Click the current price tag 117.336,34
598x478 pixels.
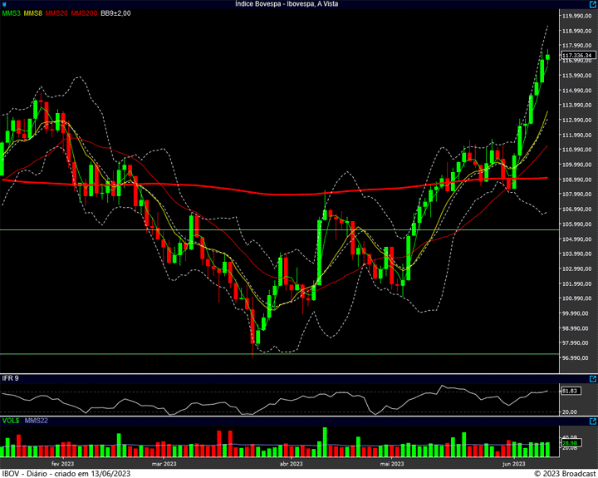[576, 55]
